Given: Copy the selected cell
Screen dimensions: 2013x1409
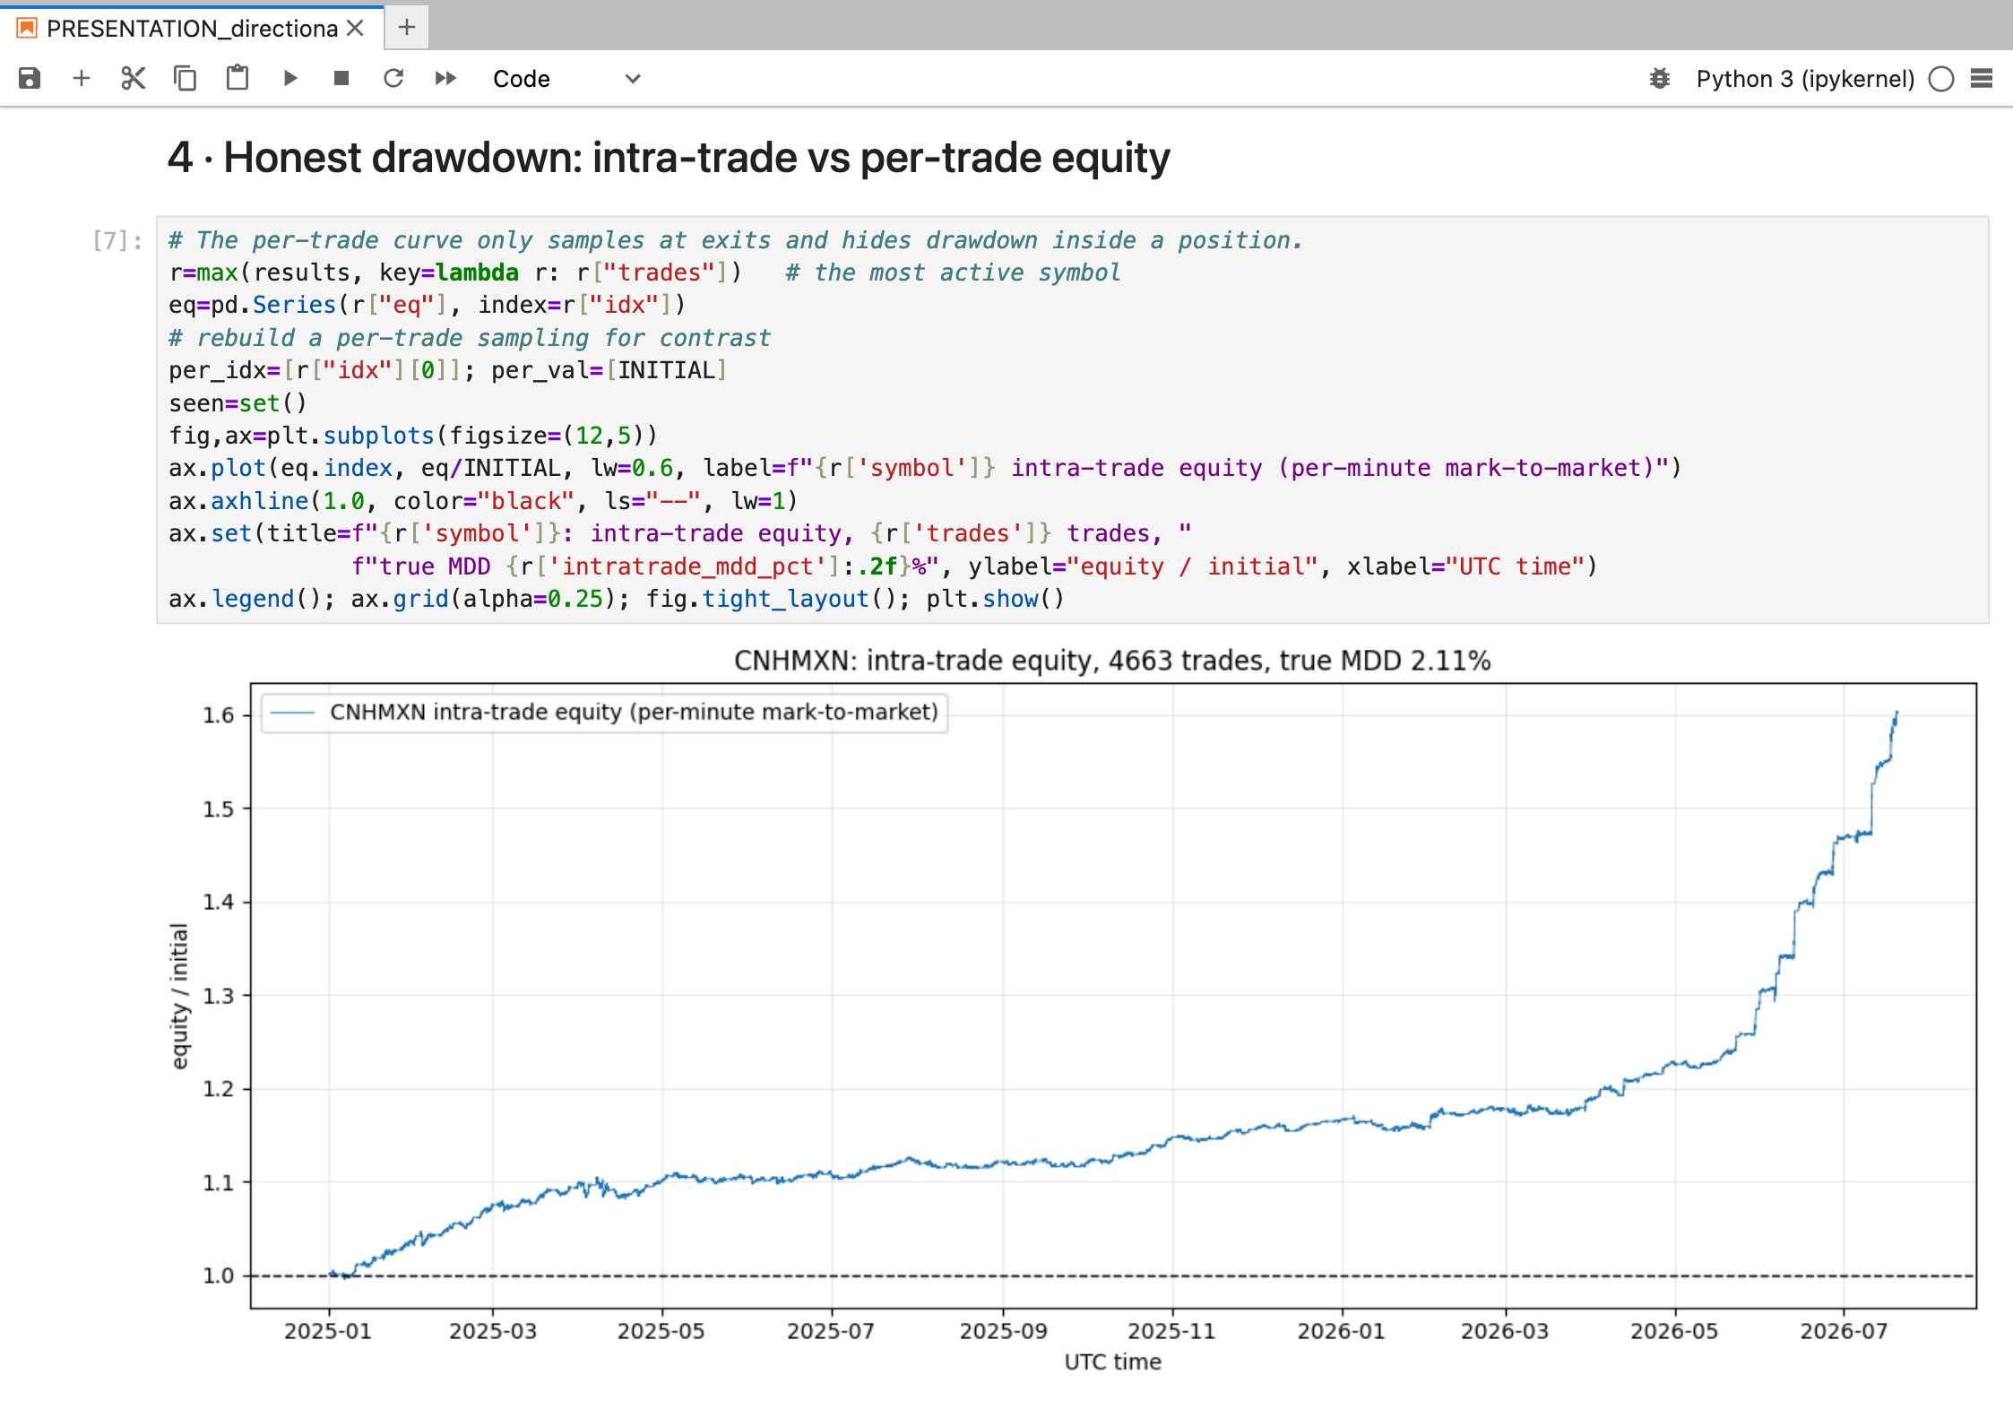Looking at the screenshot, I should (186, 79).
